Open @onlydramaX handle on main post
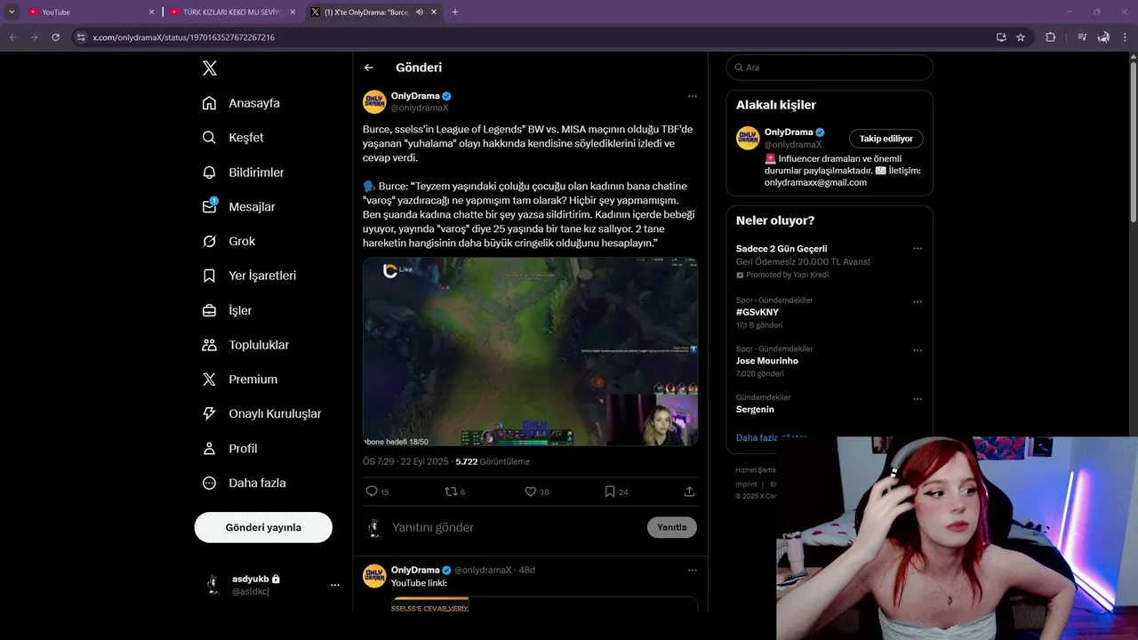1138x640 pixels. [x=420, y=108]
